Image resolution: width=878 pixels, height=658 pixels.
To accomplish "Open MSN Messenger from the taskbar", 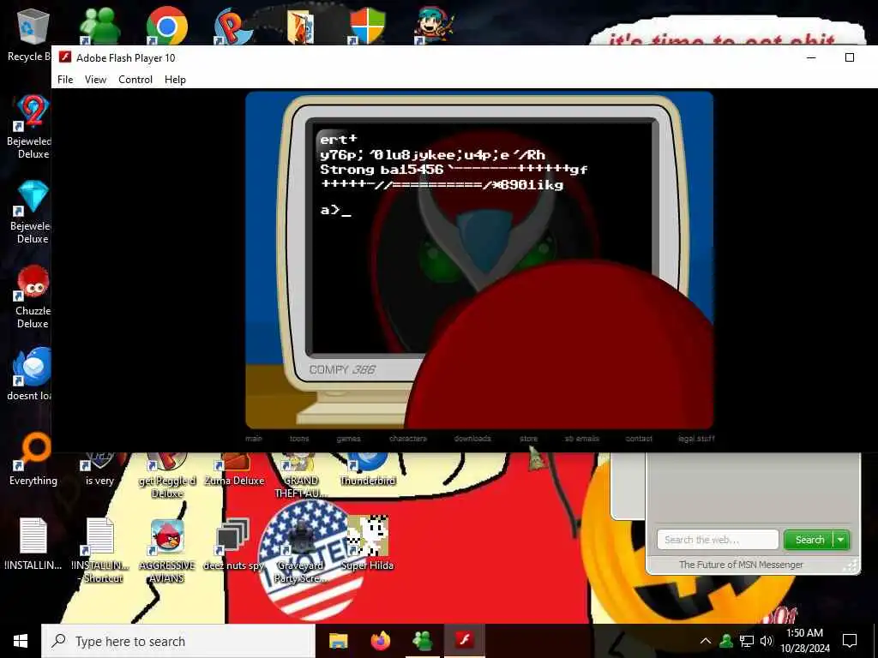I will [x=423, y=641].
